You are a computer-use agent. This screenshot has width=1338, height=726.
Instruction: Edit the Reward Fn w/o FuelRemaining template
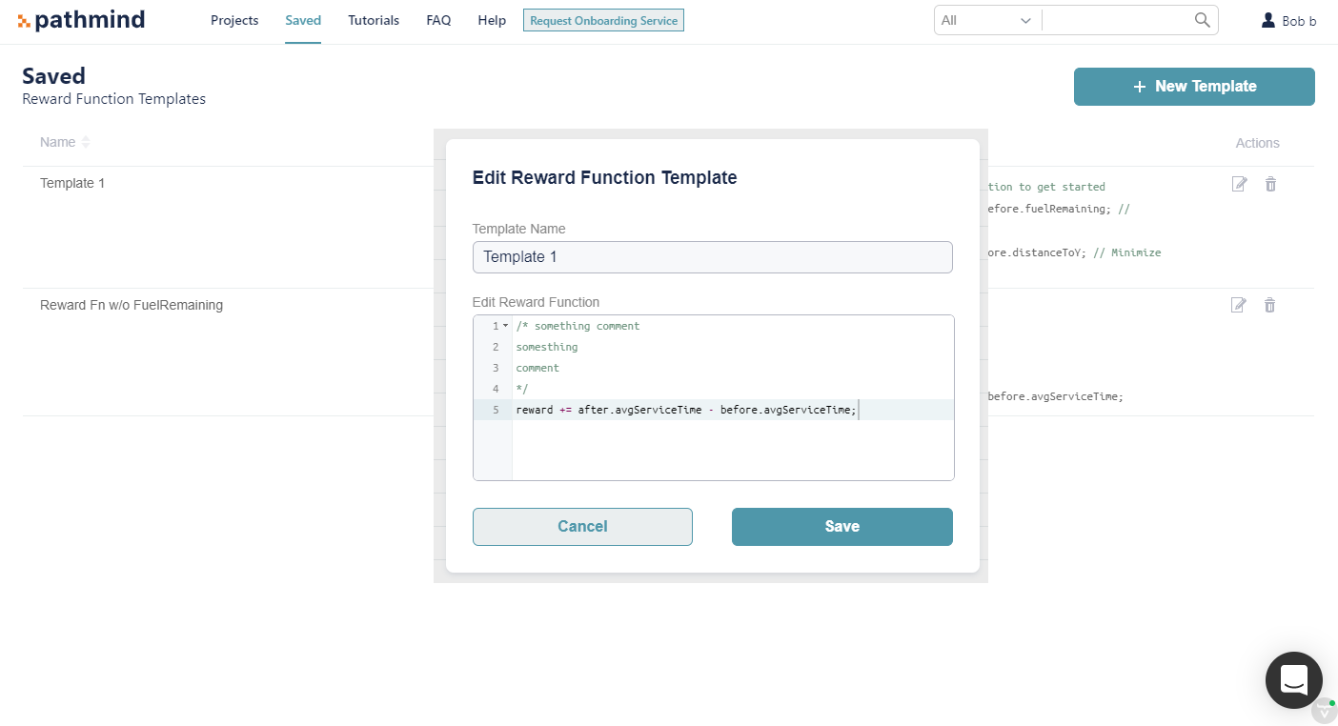click(x=1239, y=305)
